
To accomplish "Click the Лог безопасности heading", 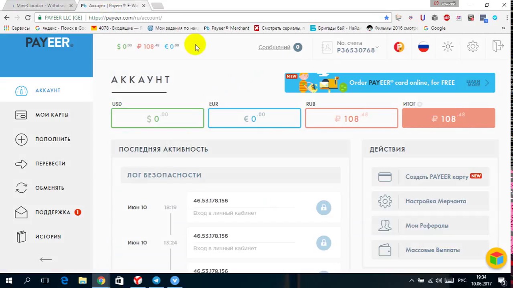I will 164,175.
